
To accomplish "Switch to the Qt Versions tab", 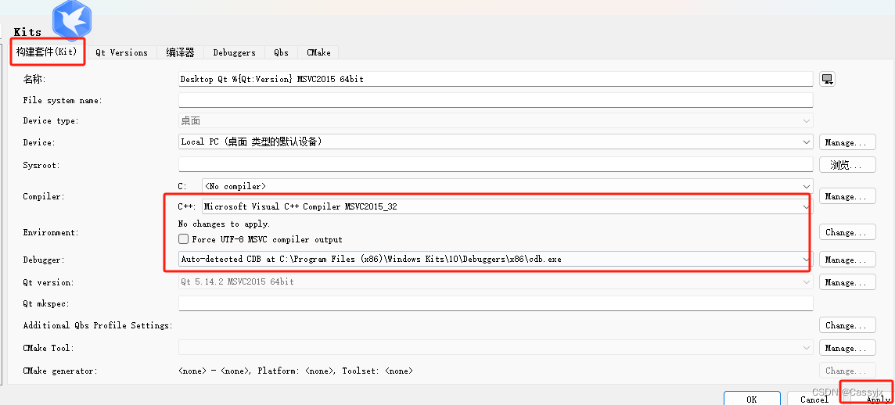I will click(x=121, y=52).
